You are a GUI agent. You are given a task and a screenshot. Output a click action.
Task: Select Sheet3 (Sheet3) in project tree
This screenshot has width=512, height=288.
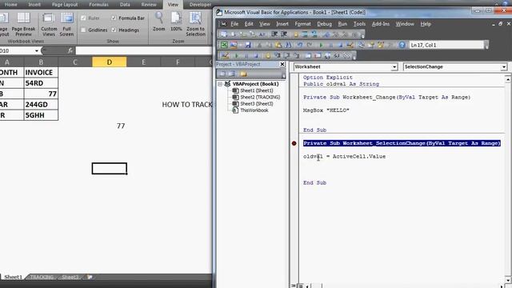[256, 103]
